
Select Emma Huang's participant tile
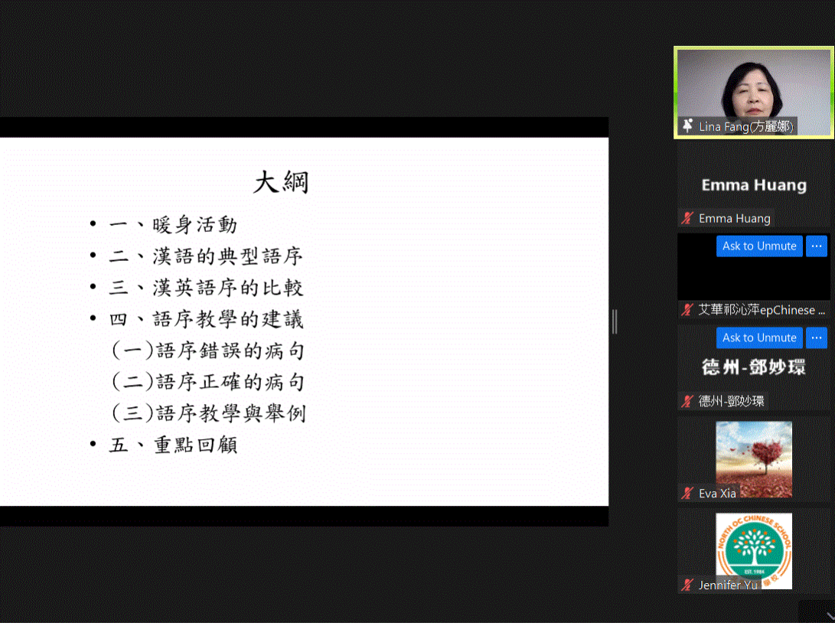coord(753,185)
